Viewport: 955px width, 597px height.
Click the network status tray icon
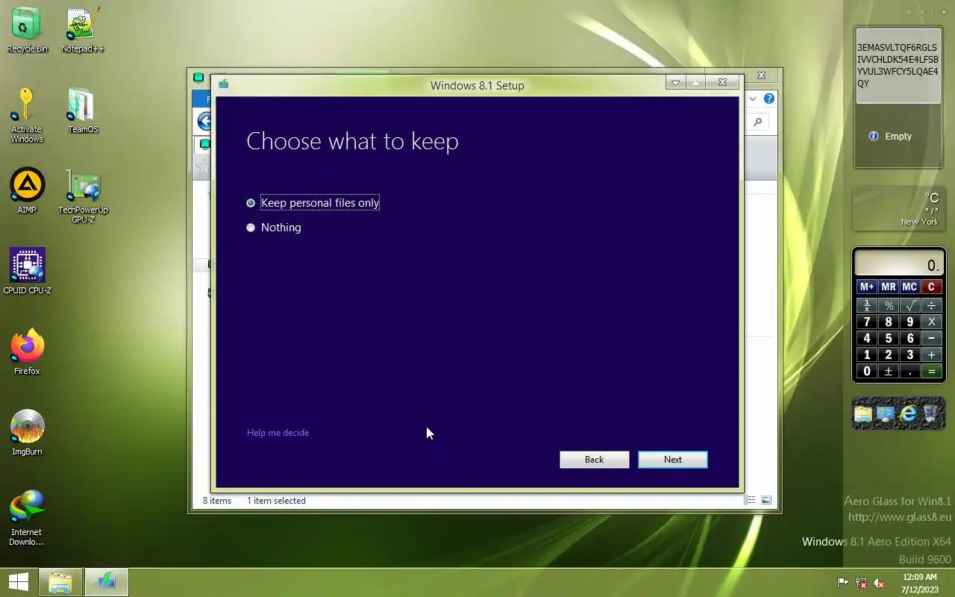point(861,583)
